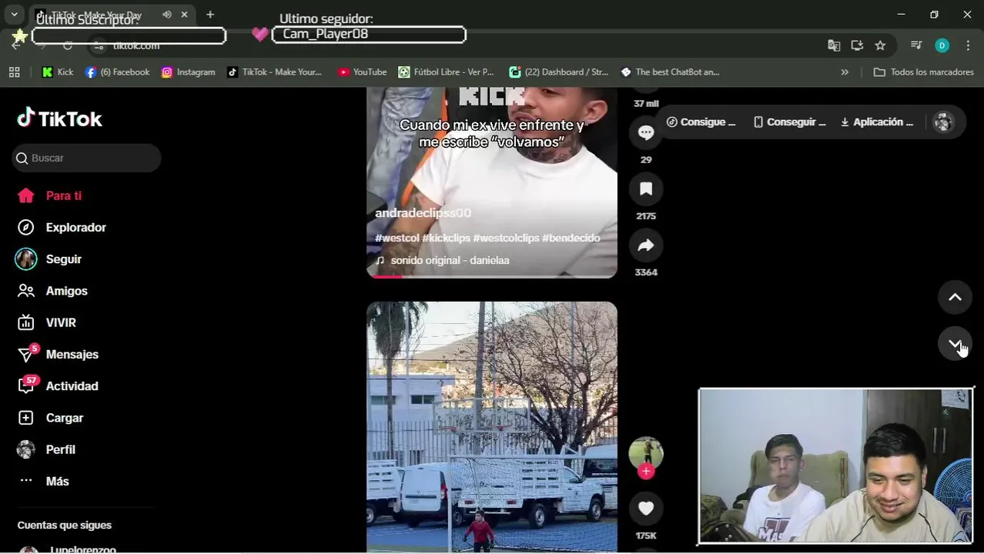Screen dimensions: 984x554
Task: Open the Dashboard / Str... bookmark
Action: (x=558, y=72)
